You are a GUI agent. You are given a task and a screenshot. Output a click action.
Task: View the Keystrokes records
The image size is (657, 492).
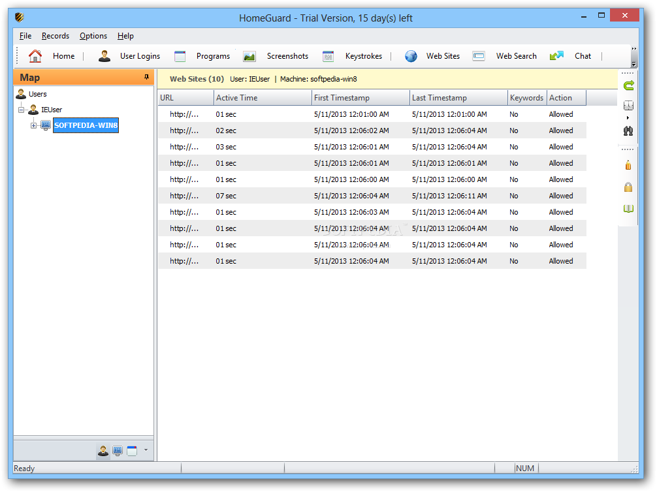pos(353,56)
